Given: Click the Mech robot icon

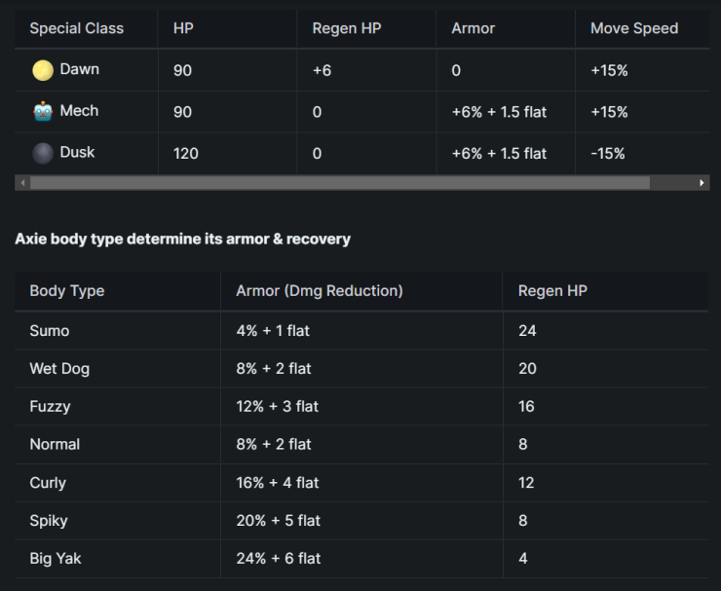Looking at the screenshot, I should 43,112.
